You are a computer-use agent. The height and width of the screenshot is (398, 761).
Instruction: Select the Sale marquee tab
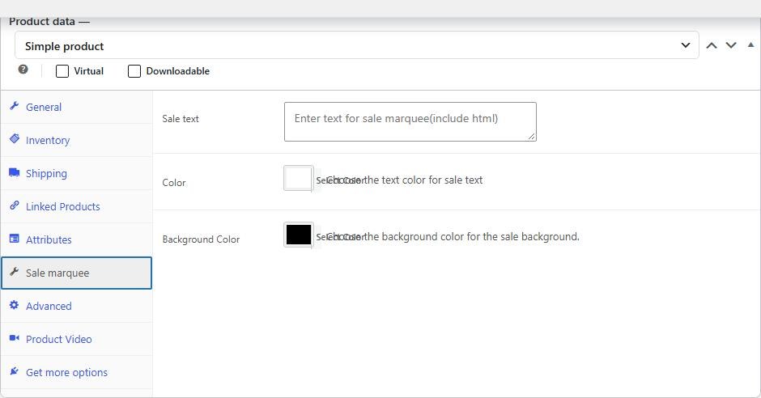(x=77, y=273)
